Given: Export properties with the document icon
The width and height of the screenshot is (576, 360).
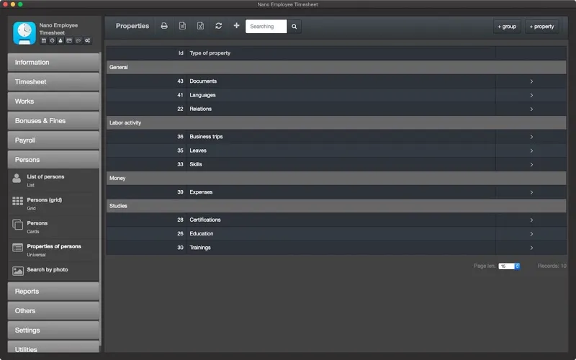Looking at the screenshot, I should point(182,26).
